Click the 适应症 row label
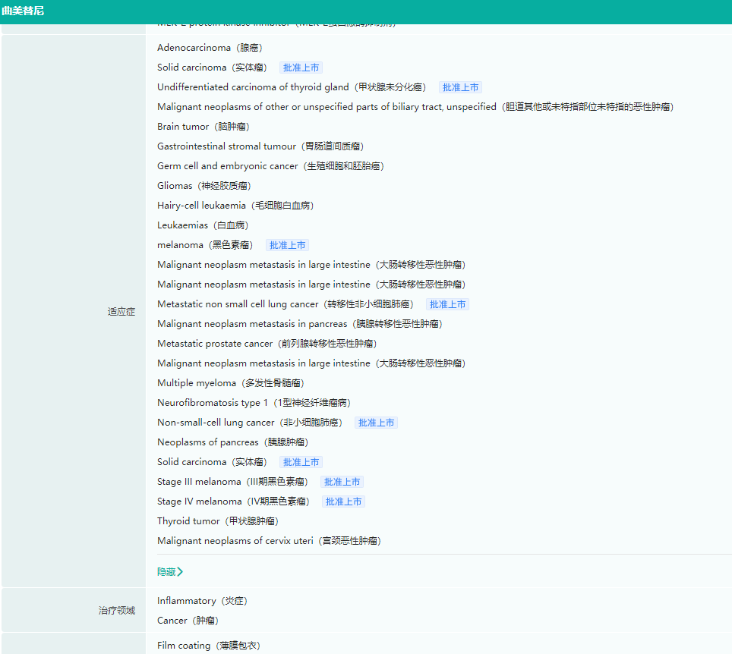Image resolution: width=732 pixels, height=654 pixels. (x=121, y=312)
